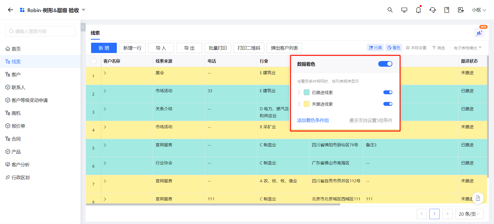Expand row 3 with source 关系介绍
This screenshot has height=224, width=494.
click(105, 109)
